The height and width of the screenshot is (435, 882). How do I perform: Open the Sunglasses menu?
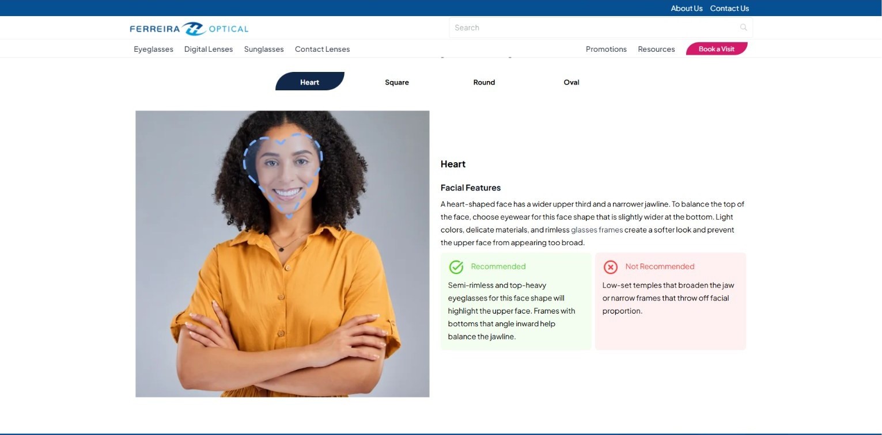coord(264,49)
